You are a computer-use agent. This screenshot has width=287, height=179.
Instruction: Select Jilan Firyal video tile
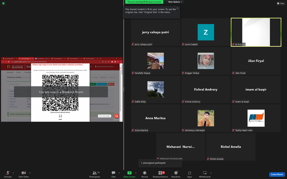(x=256, y=61)
